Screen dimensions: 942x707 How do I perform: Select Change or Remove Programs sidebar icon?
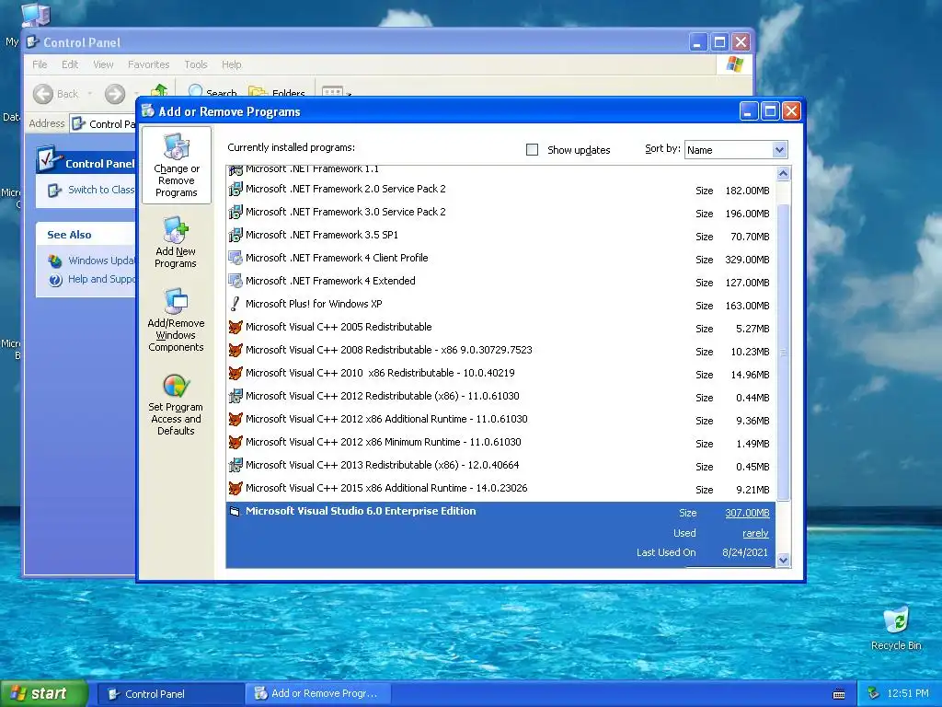click(176, 166)
